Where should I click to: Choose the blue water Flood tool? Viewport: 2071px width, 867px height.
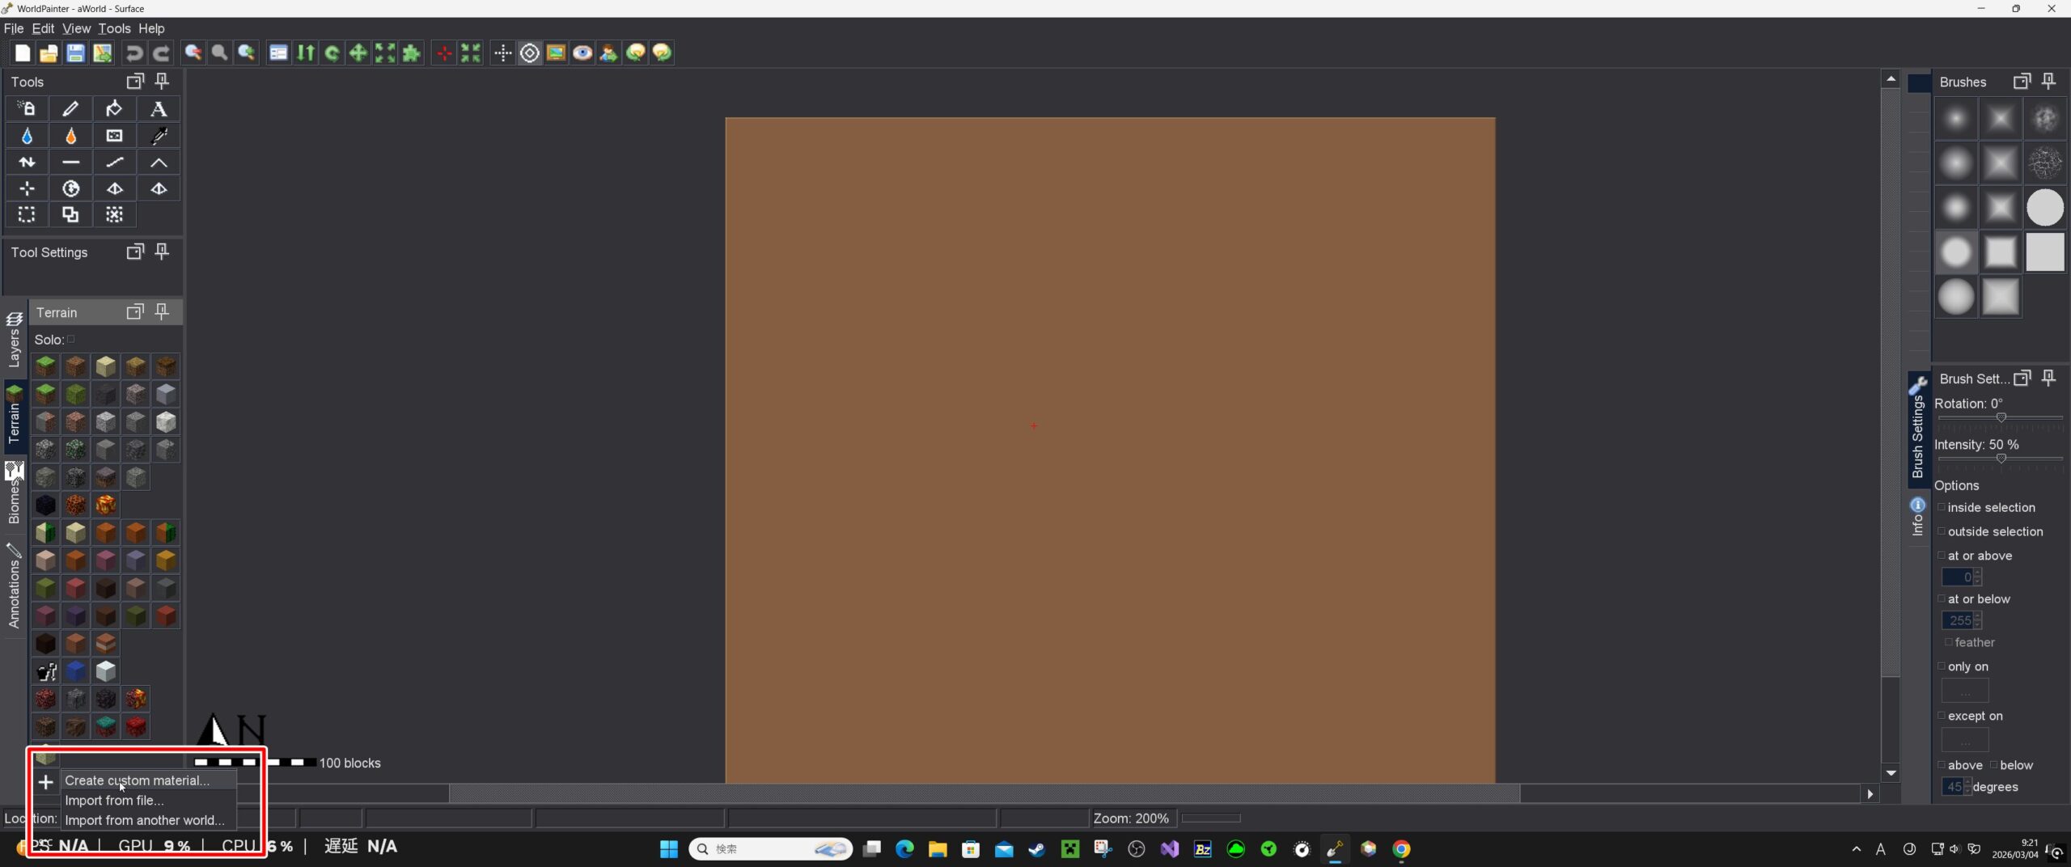[27, 136]
